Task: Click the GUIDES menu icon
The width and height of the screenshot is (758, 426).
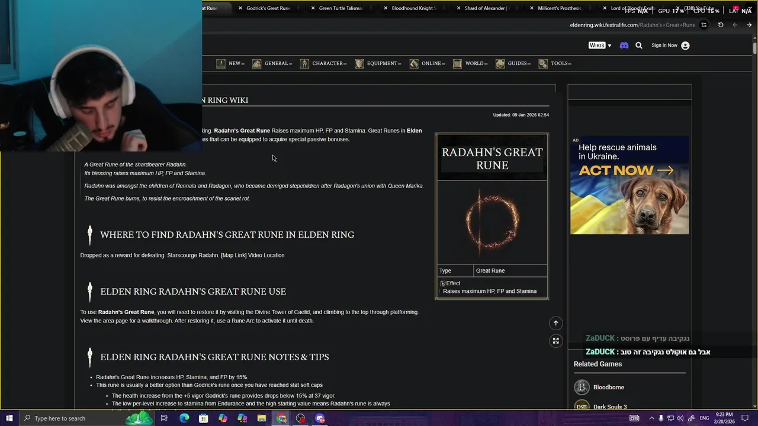Action: [500, 63]
